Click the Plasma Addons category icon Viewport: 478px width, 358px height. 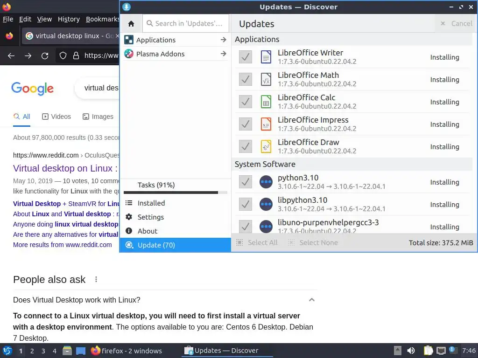(129, 54)
